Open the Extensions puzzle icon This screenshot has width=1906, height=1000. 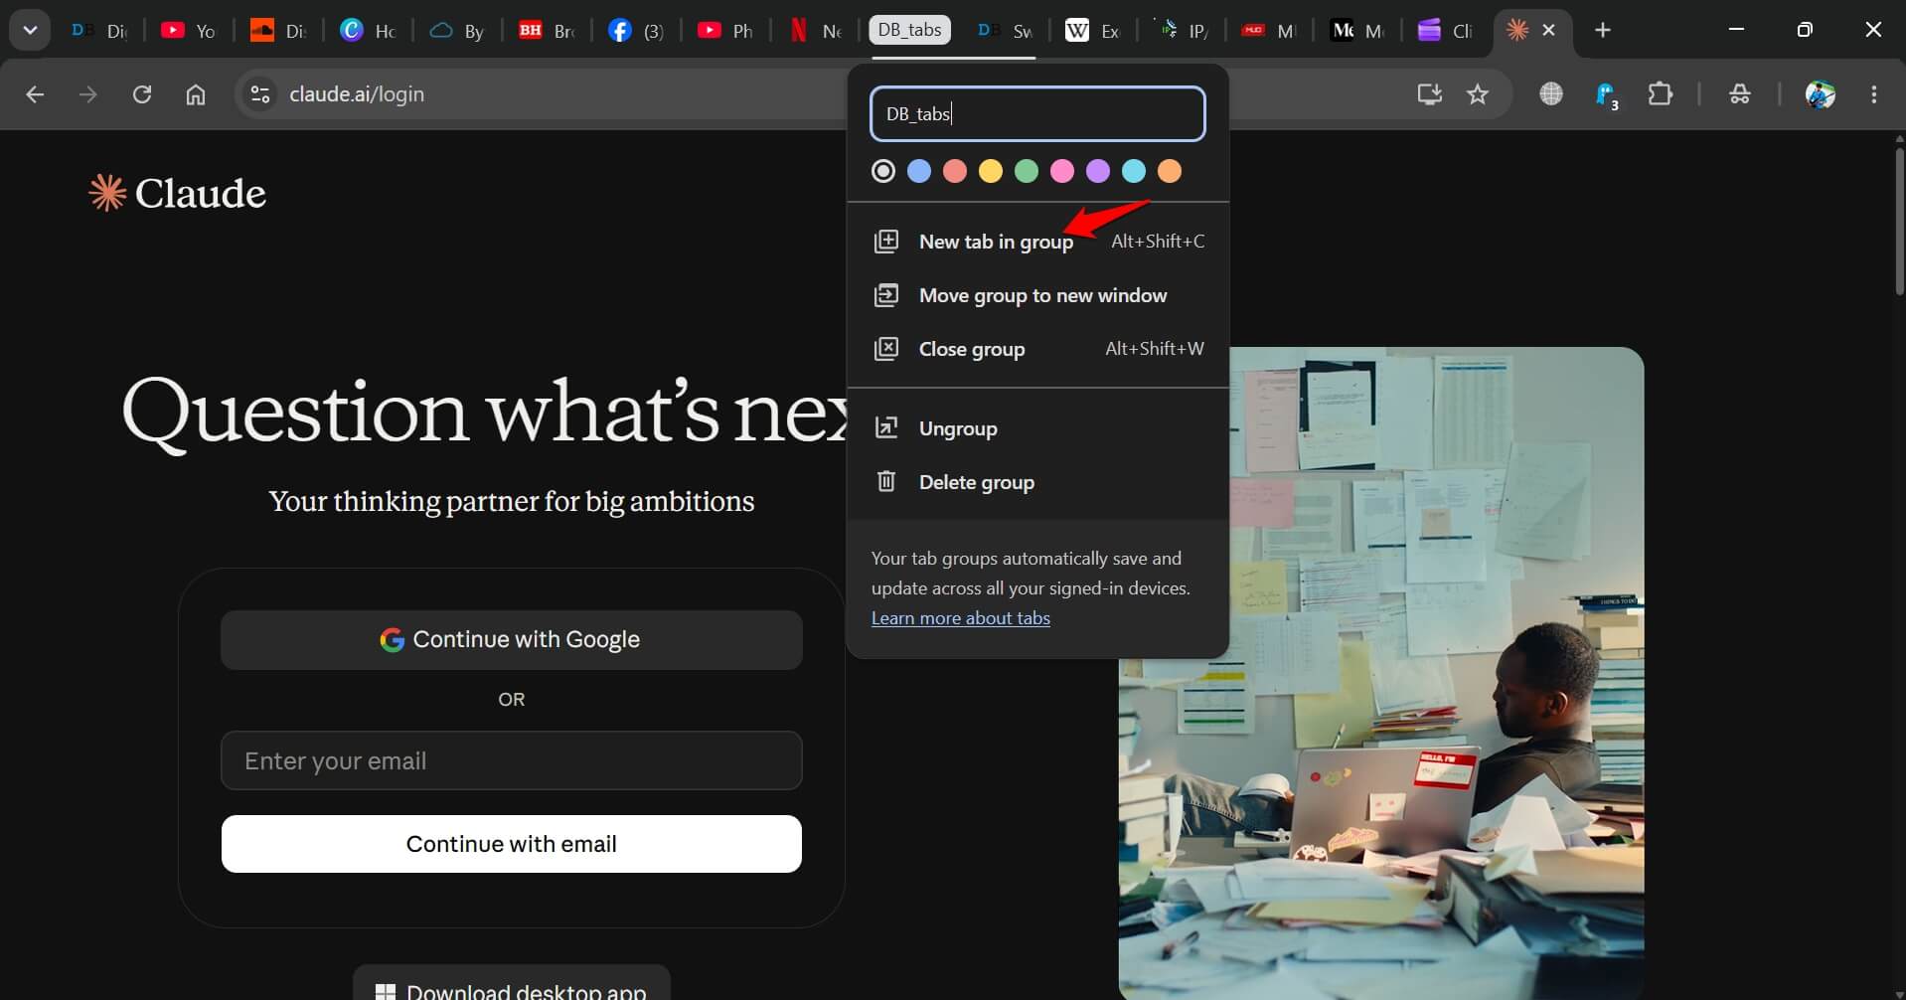click(1661, 94)
